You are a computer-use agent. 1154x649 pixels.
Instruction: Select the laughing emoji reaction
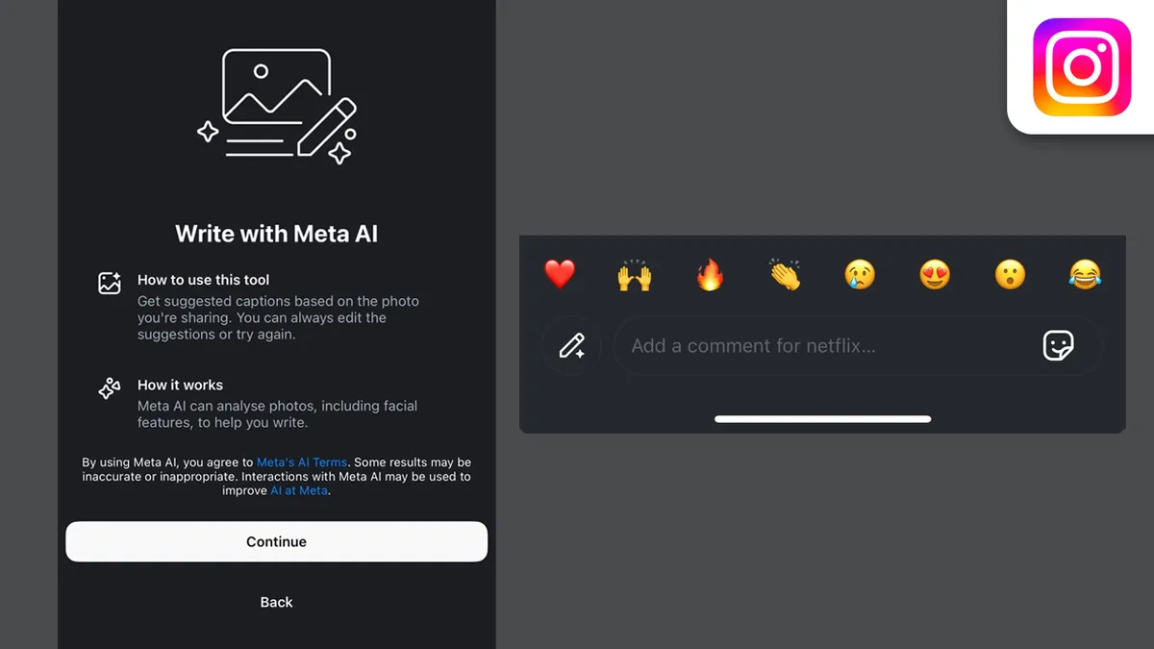(x=1085, y=275)
